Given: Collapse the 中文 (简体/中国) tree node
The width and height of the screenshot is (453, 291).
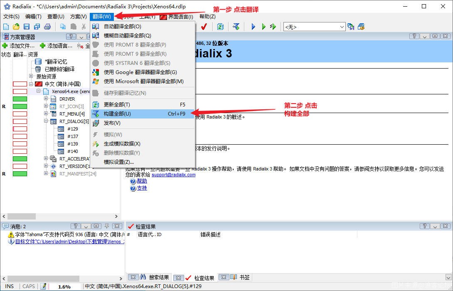Looking at the screenshot, I should pos(31,84).
